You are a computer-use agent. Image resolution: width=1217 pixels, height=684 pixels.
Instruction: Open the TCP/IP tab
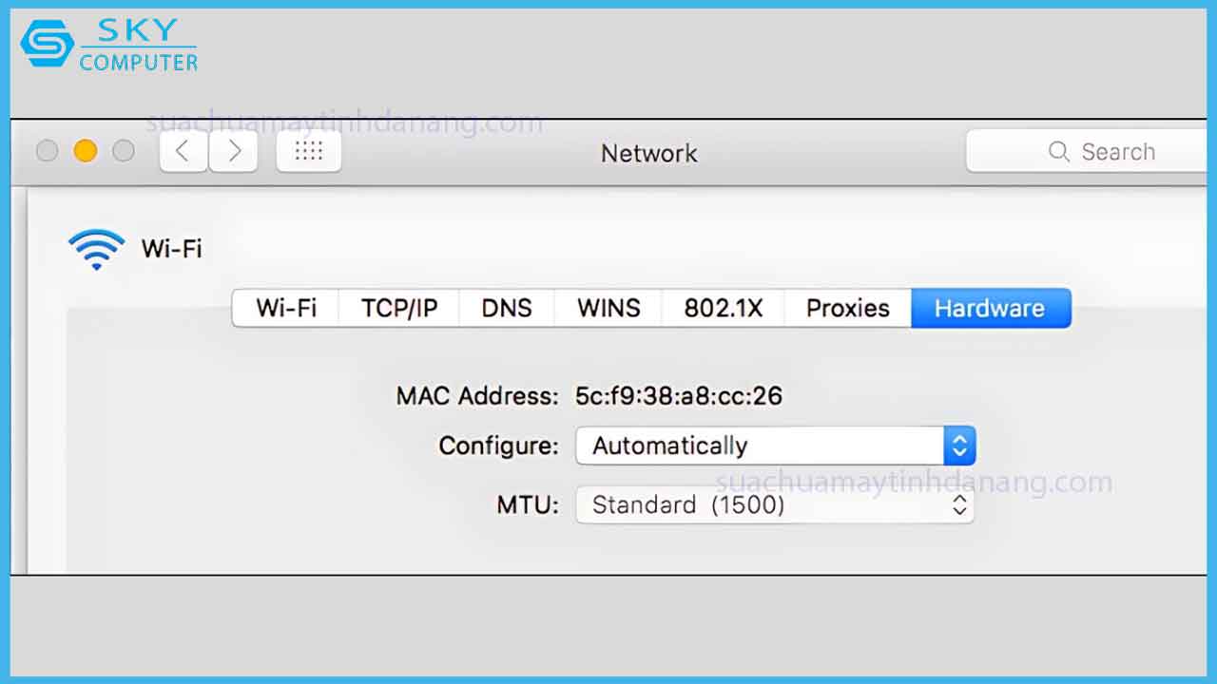[x=399, y=308]
